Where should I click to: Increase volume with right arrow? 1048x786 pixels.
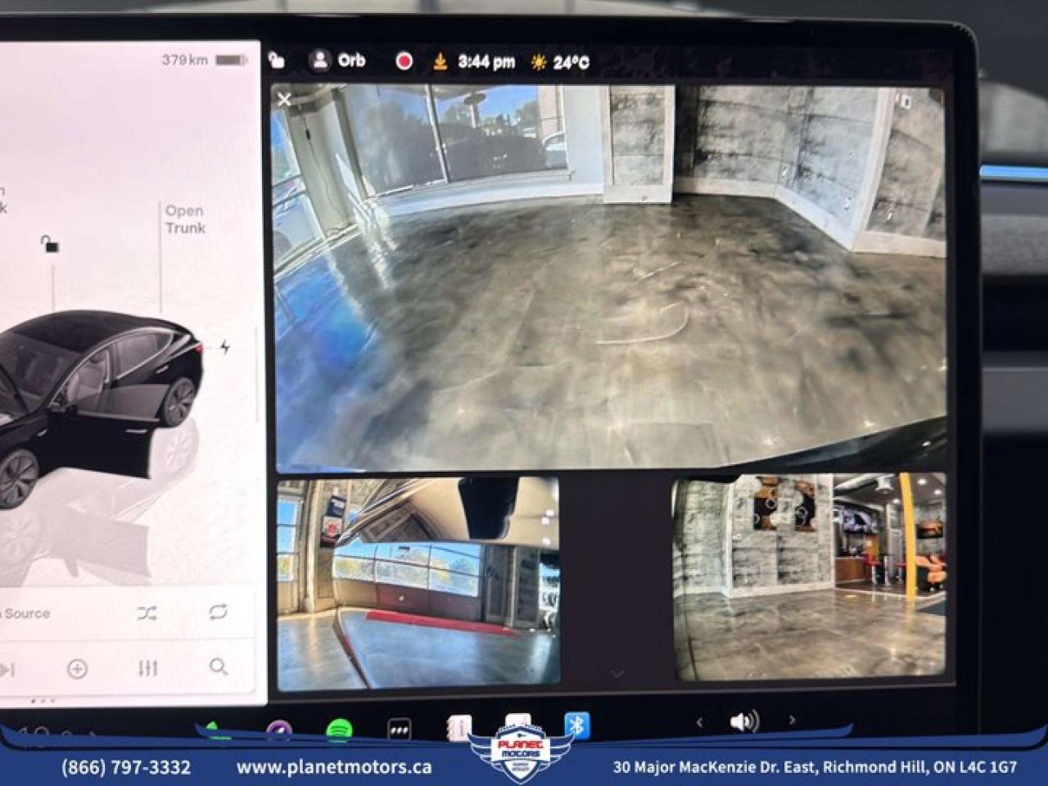click(x=792, y=720)
